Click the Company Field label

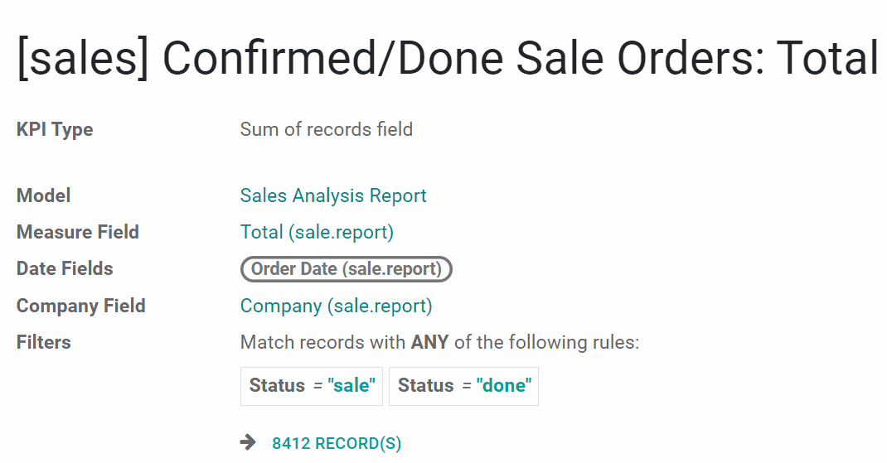81,306
